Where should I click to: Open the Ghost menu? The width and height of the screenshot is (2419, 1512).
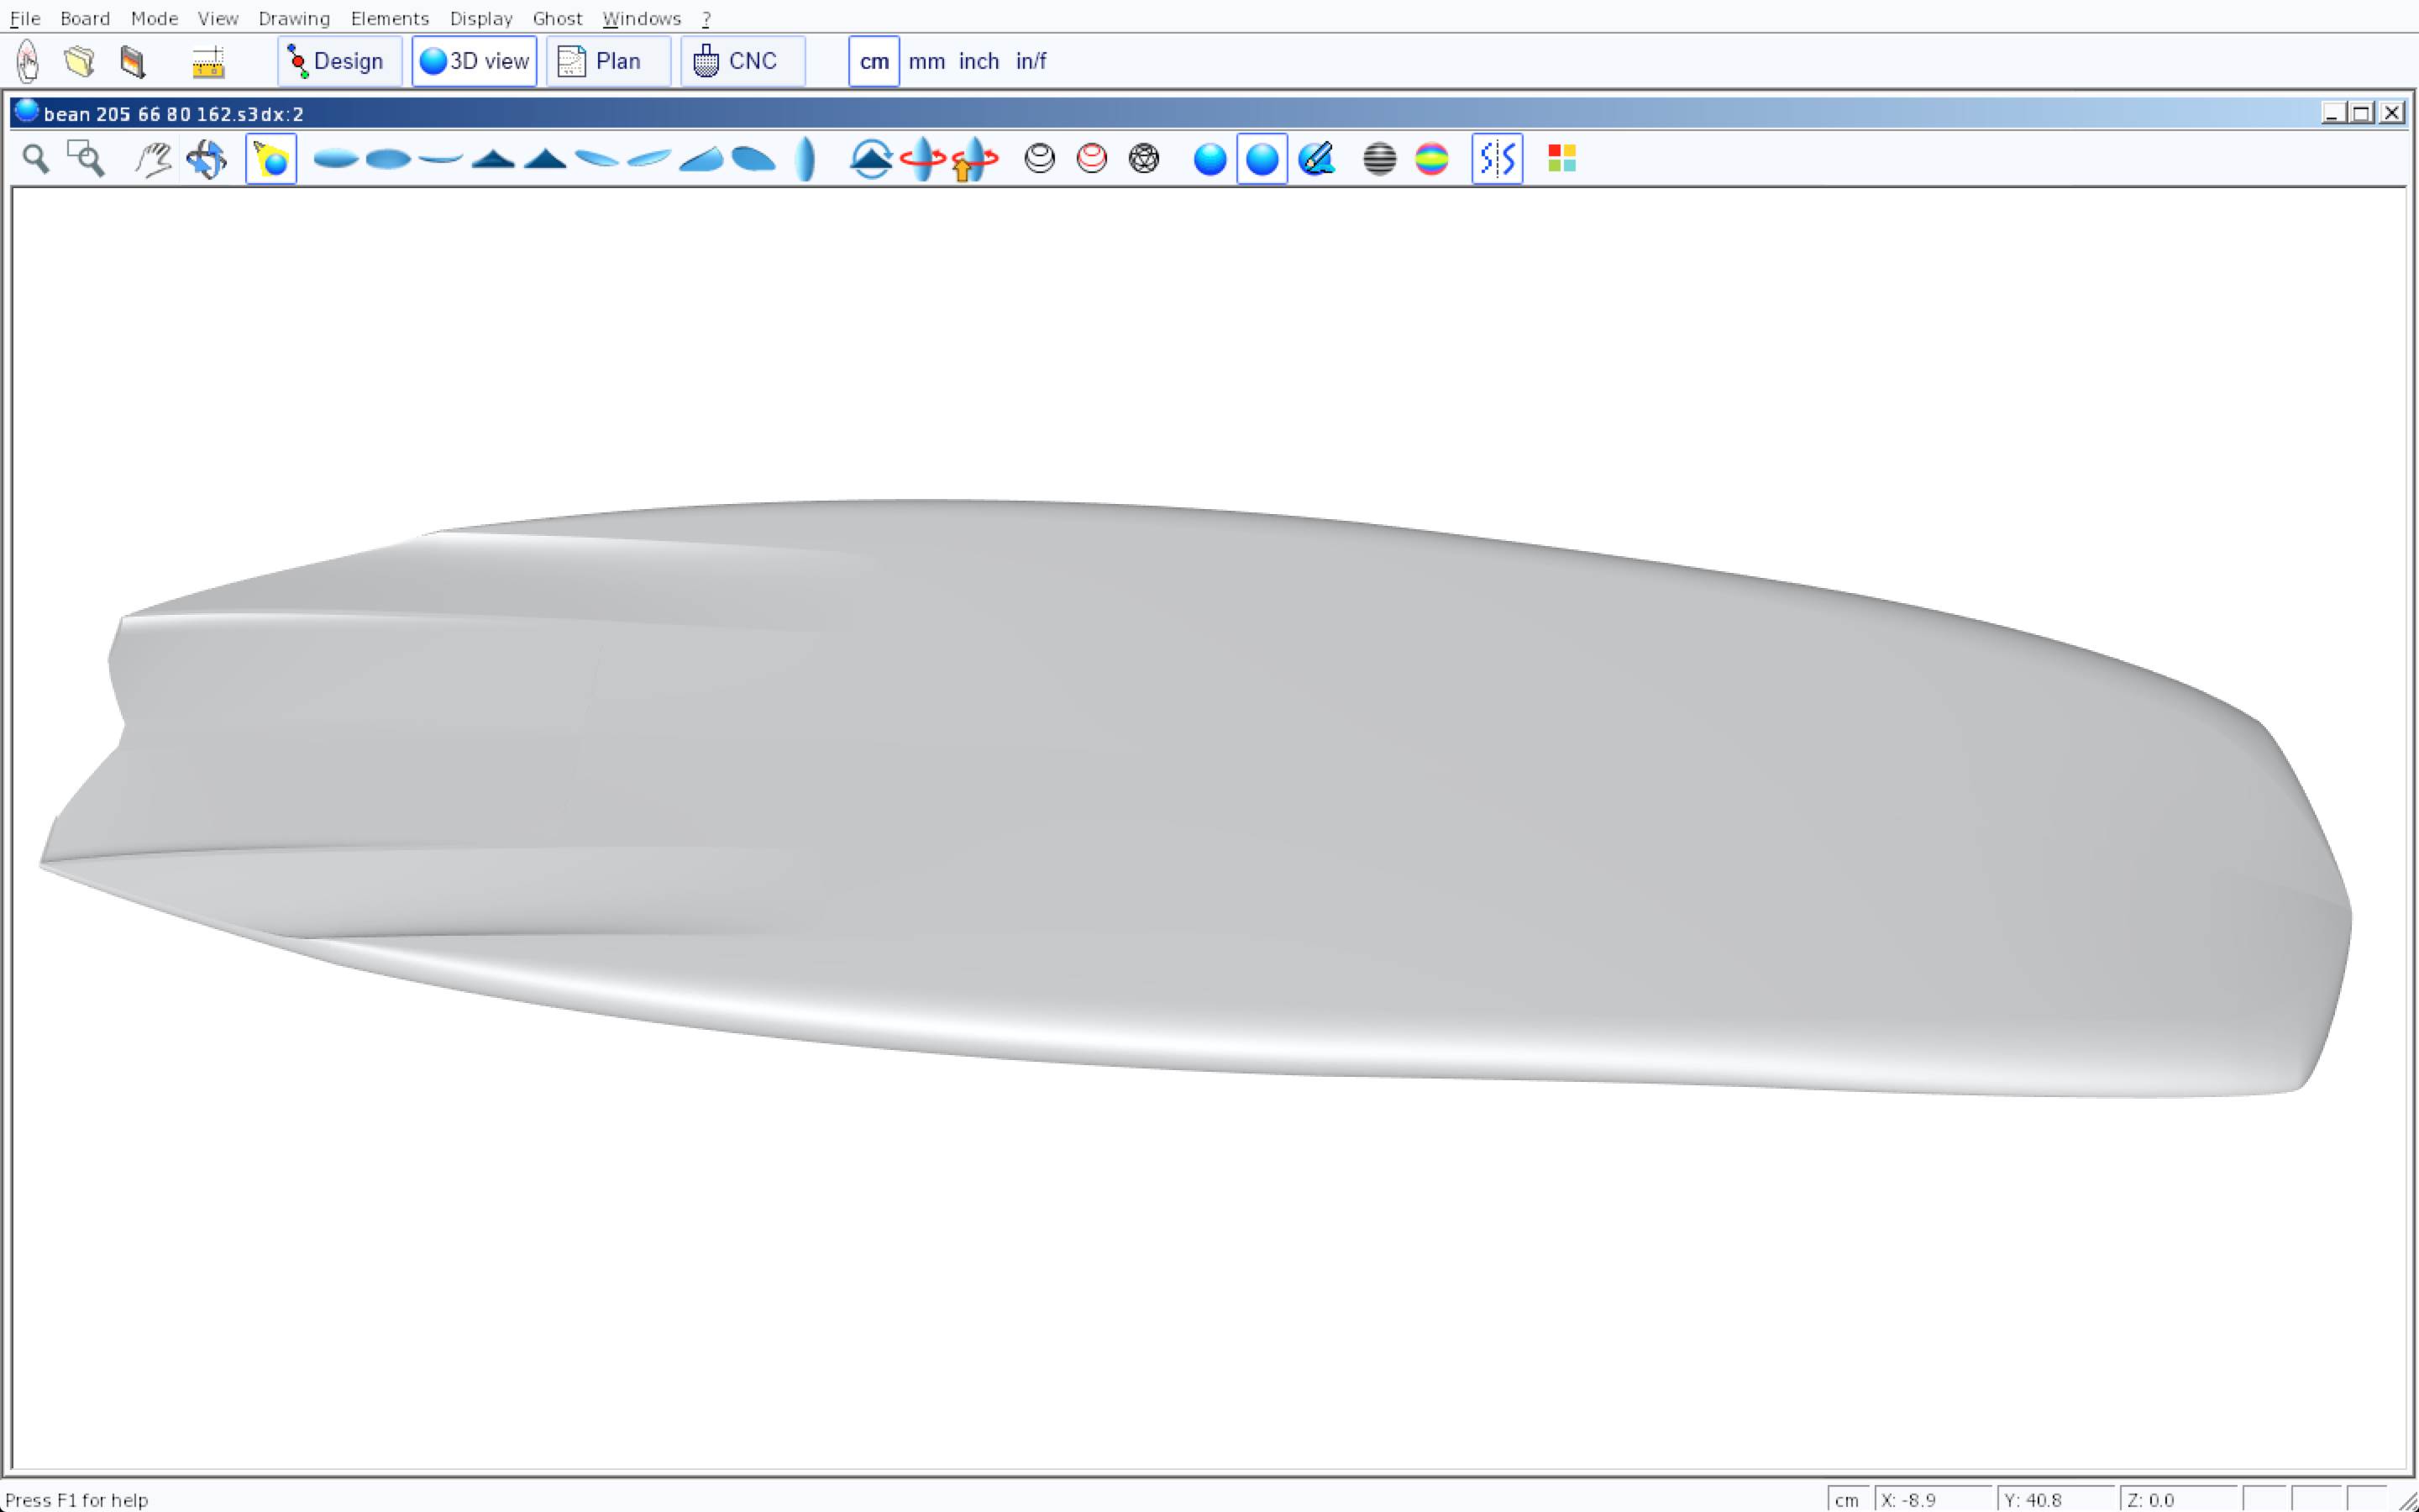point(557,18)
